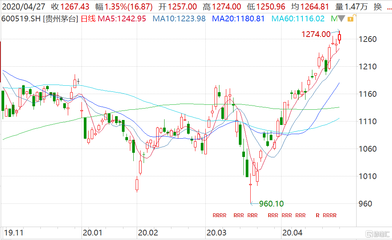Click the date 2020/04/27 in header

(x=24, y=6)
